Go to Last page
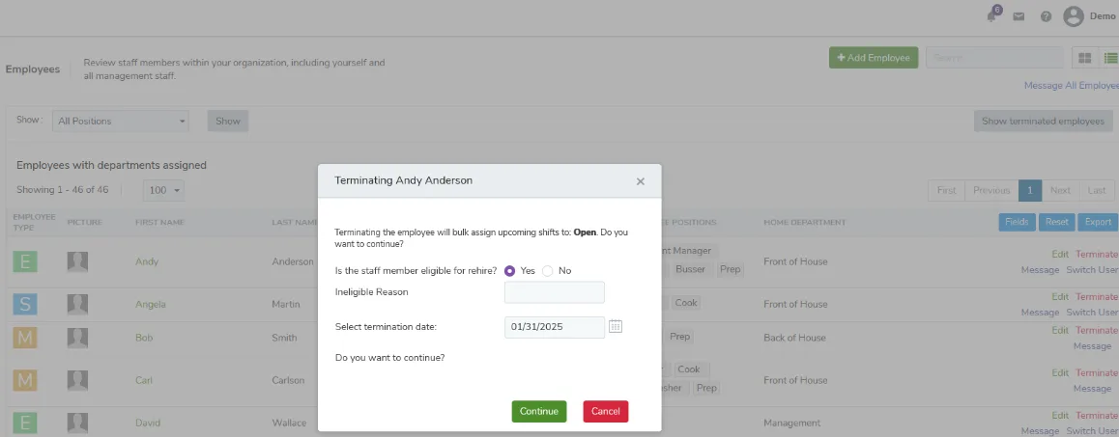The image size is (1119, 437). coord(1096,190)
